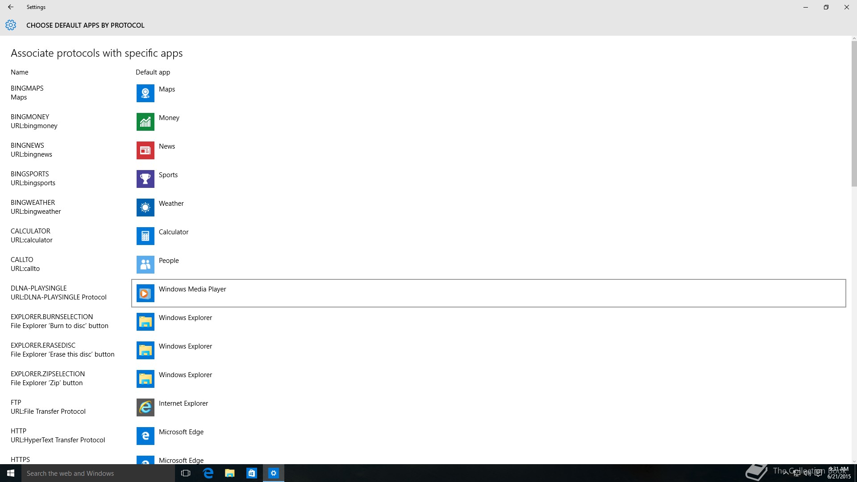The height and width of the screenshot is (482, 857).
Task: Click the EXPLORER.ERASEDISC protocol name
Action: click(x=43, y=345)
